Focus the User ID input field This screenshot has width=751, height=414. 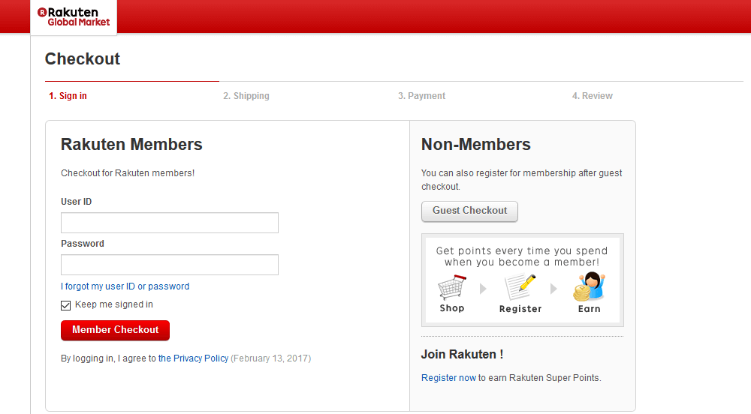[x=170, y=223]
